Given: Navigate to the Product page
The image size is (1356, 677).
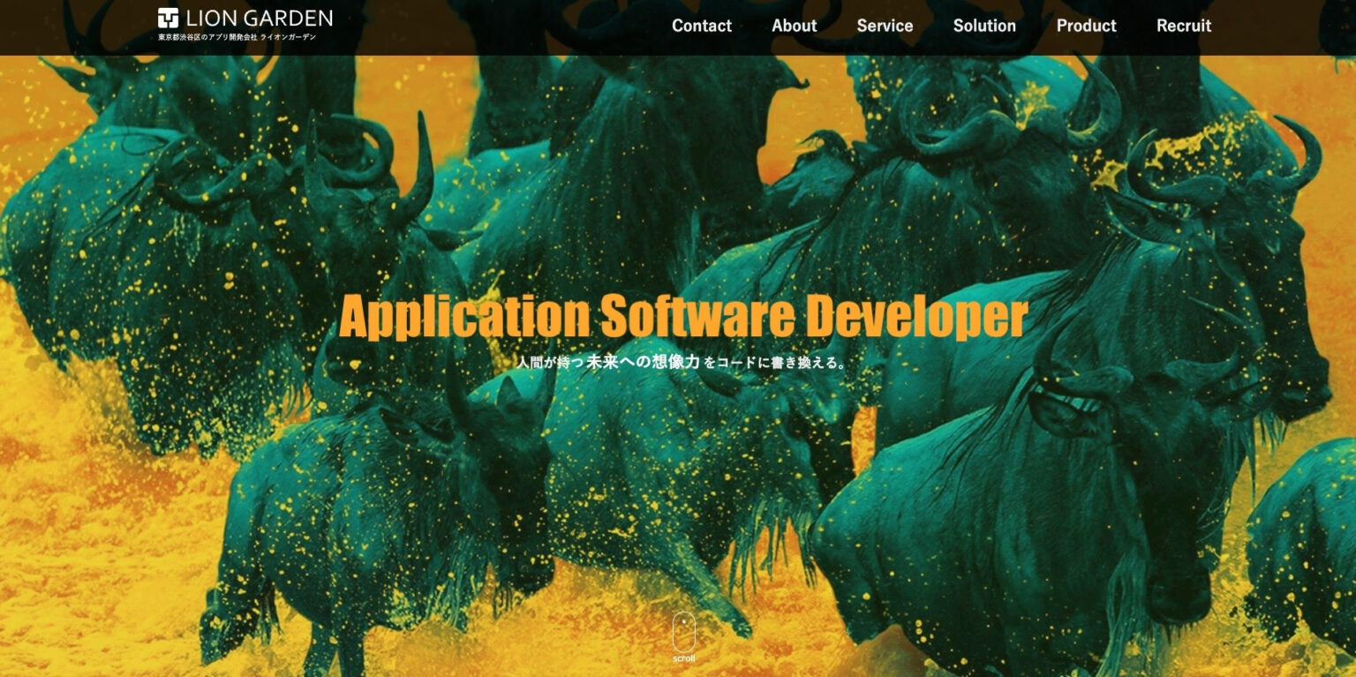Looking at the screenshot, I should coord(1086,26).
